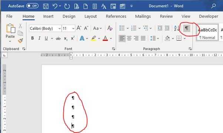Viewport: 223px width, 133px height.
Task: Clear all formatting icon
Action: pos(110,28)
